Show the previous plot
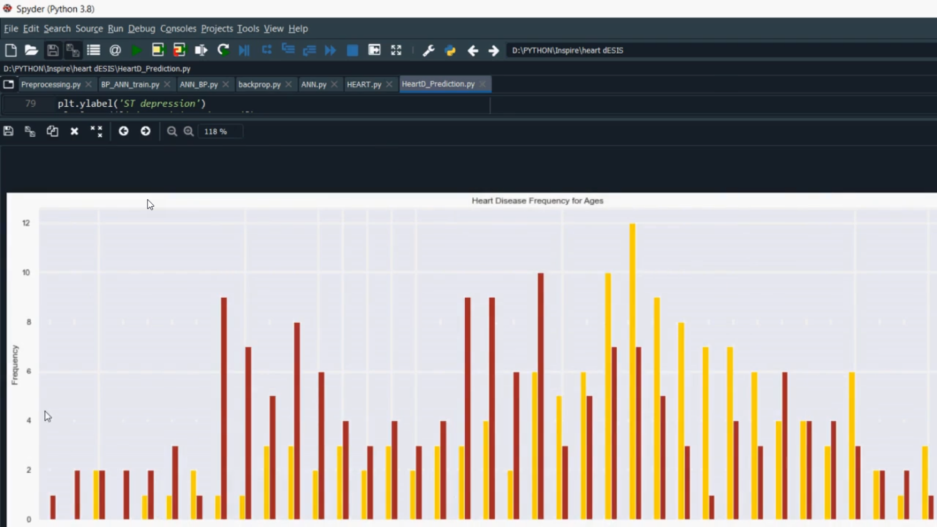 tap(124, 131)
